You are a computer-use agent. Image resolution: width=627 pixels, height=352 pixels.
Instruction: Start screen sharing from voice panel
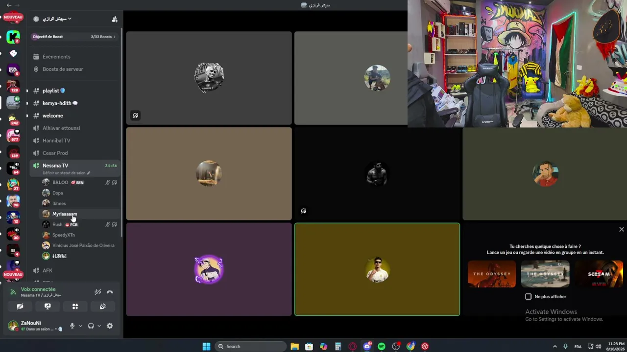[48, 307]
